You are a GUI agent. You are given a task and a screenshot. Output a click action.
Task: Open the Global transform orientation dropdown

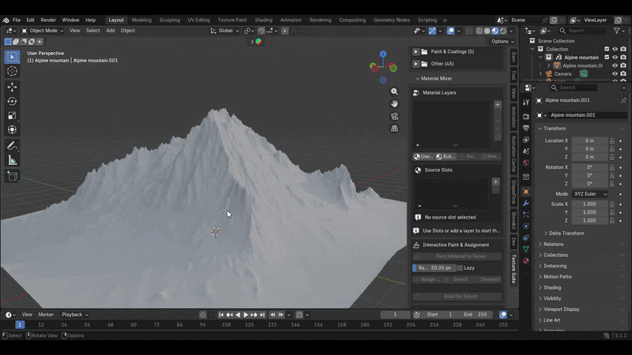[x=225, y=31]
